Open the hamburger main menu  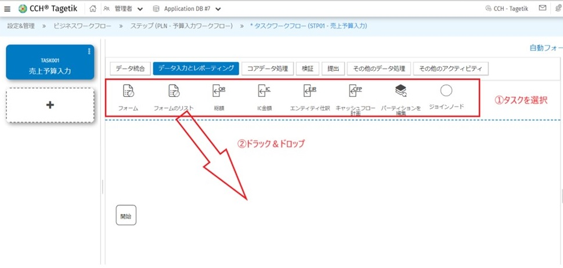7,9
